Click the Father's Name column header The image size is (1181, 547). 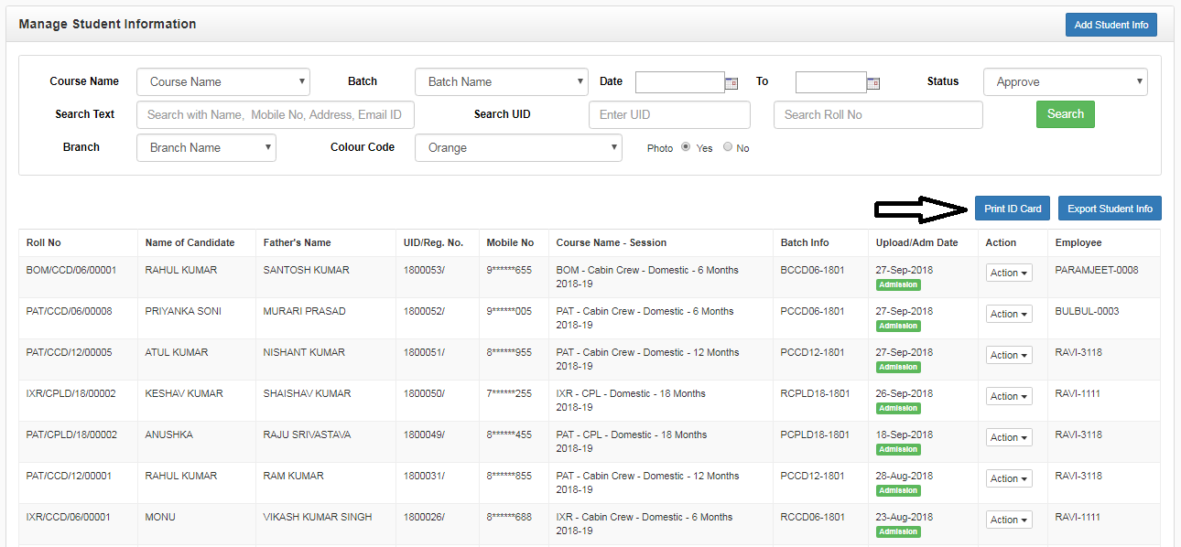coord(297,242)
